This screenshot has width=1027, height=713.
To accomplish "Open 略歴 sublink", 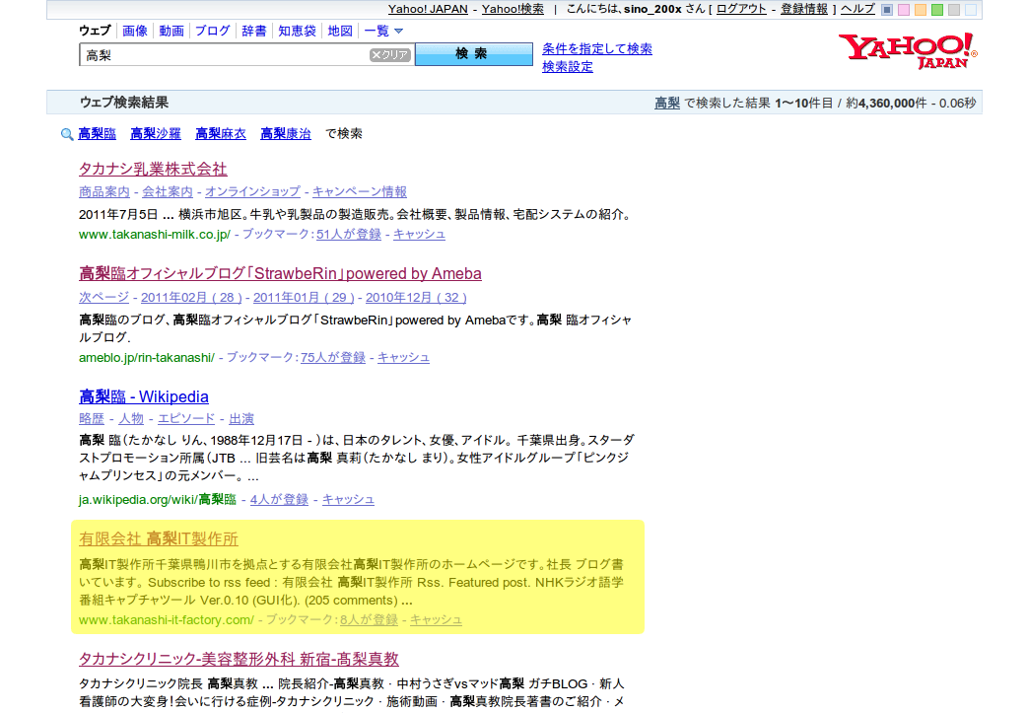I will point(91,419).
